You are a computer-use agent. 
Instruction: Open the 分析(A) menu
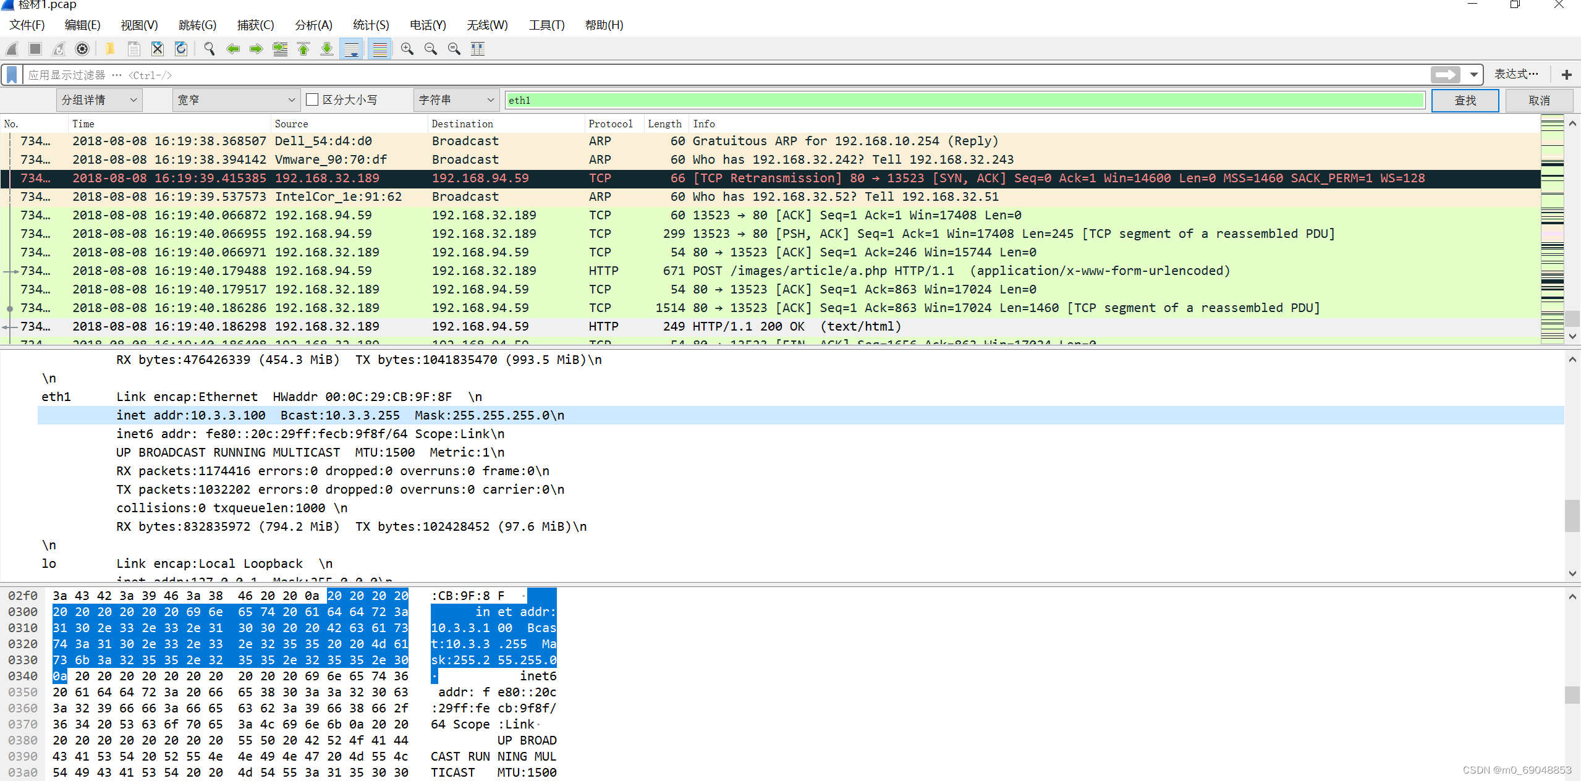tap(313, 25)
